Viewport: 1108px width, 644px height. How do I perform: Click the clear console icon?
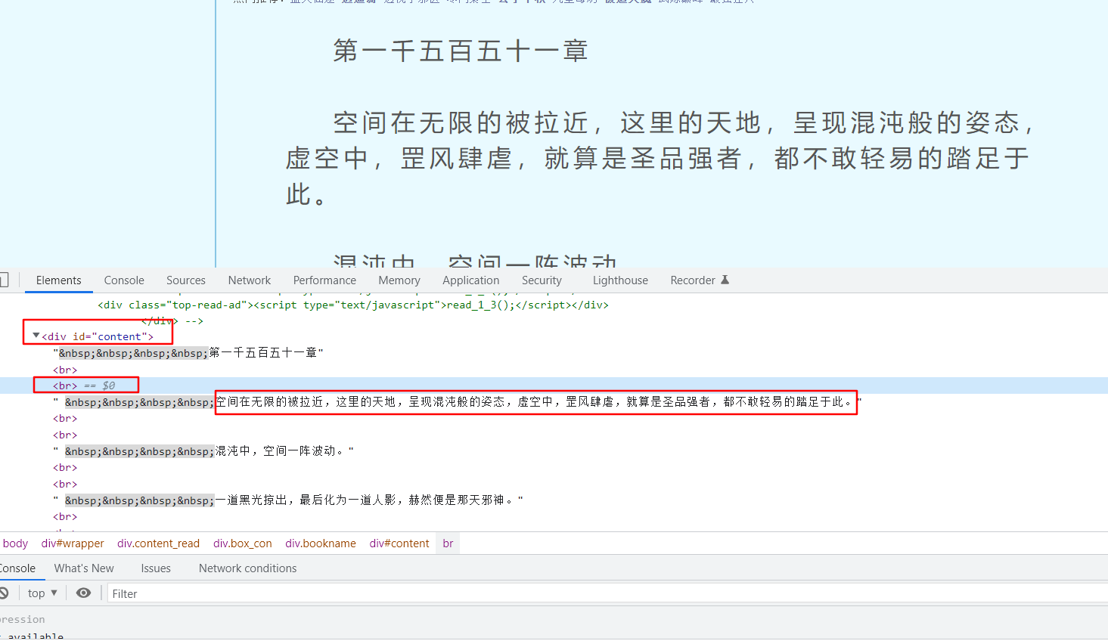tap(5, 593)
